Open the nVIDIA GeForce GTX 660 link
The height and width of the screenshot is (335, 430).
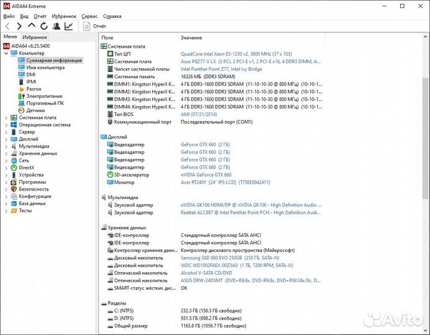(206, 175)
